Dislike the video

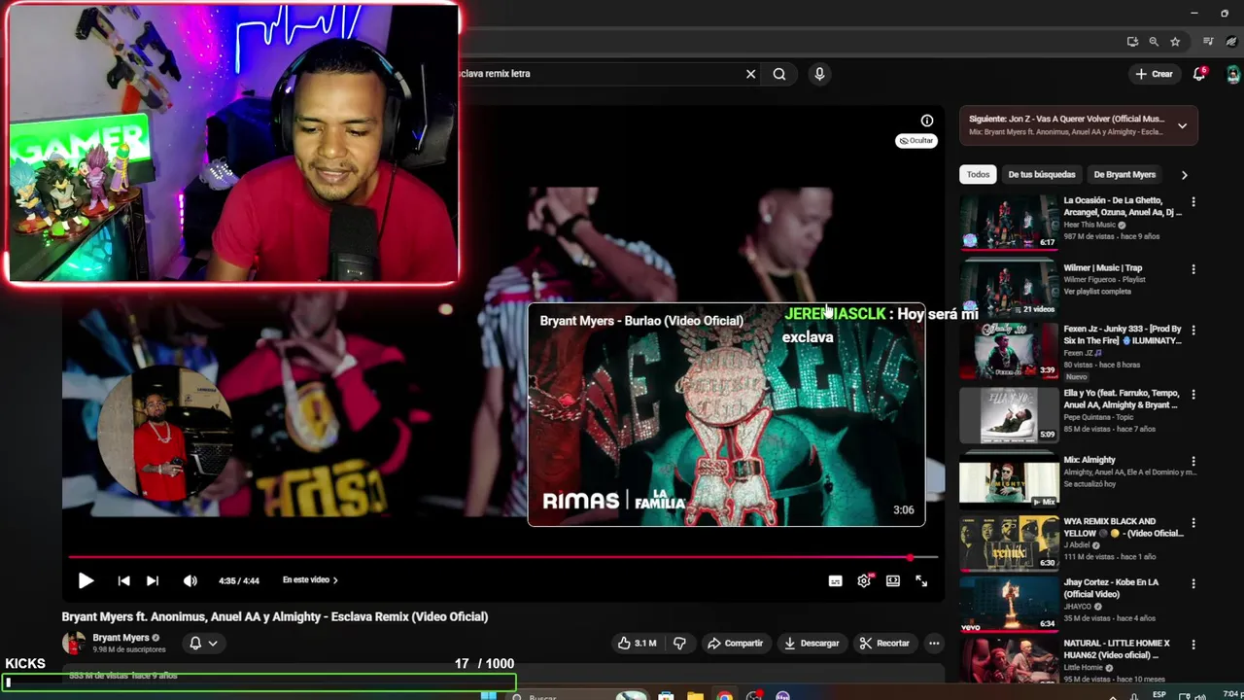click(x=679, y=643)
